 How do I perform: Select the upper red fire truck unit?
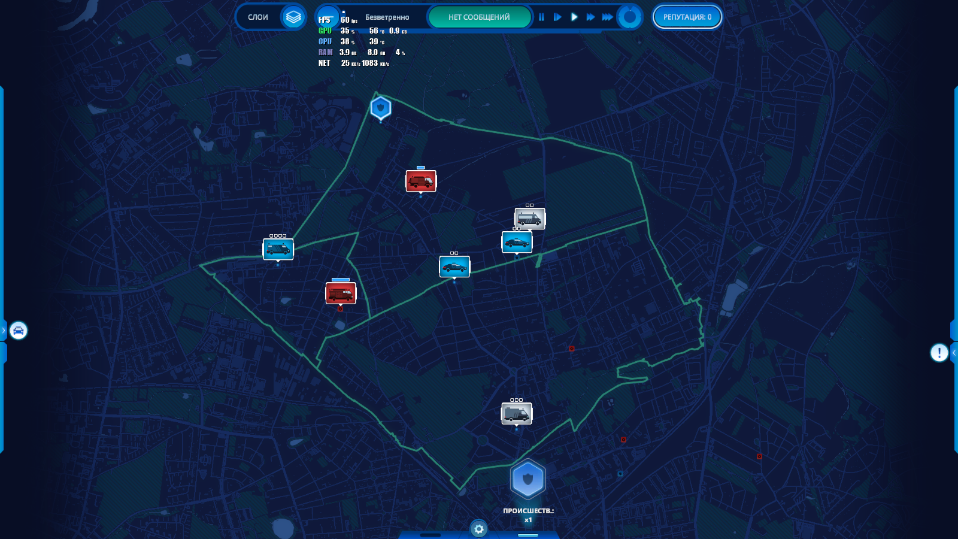421,181
